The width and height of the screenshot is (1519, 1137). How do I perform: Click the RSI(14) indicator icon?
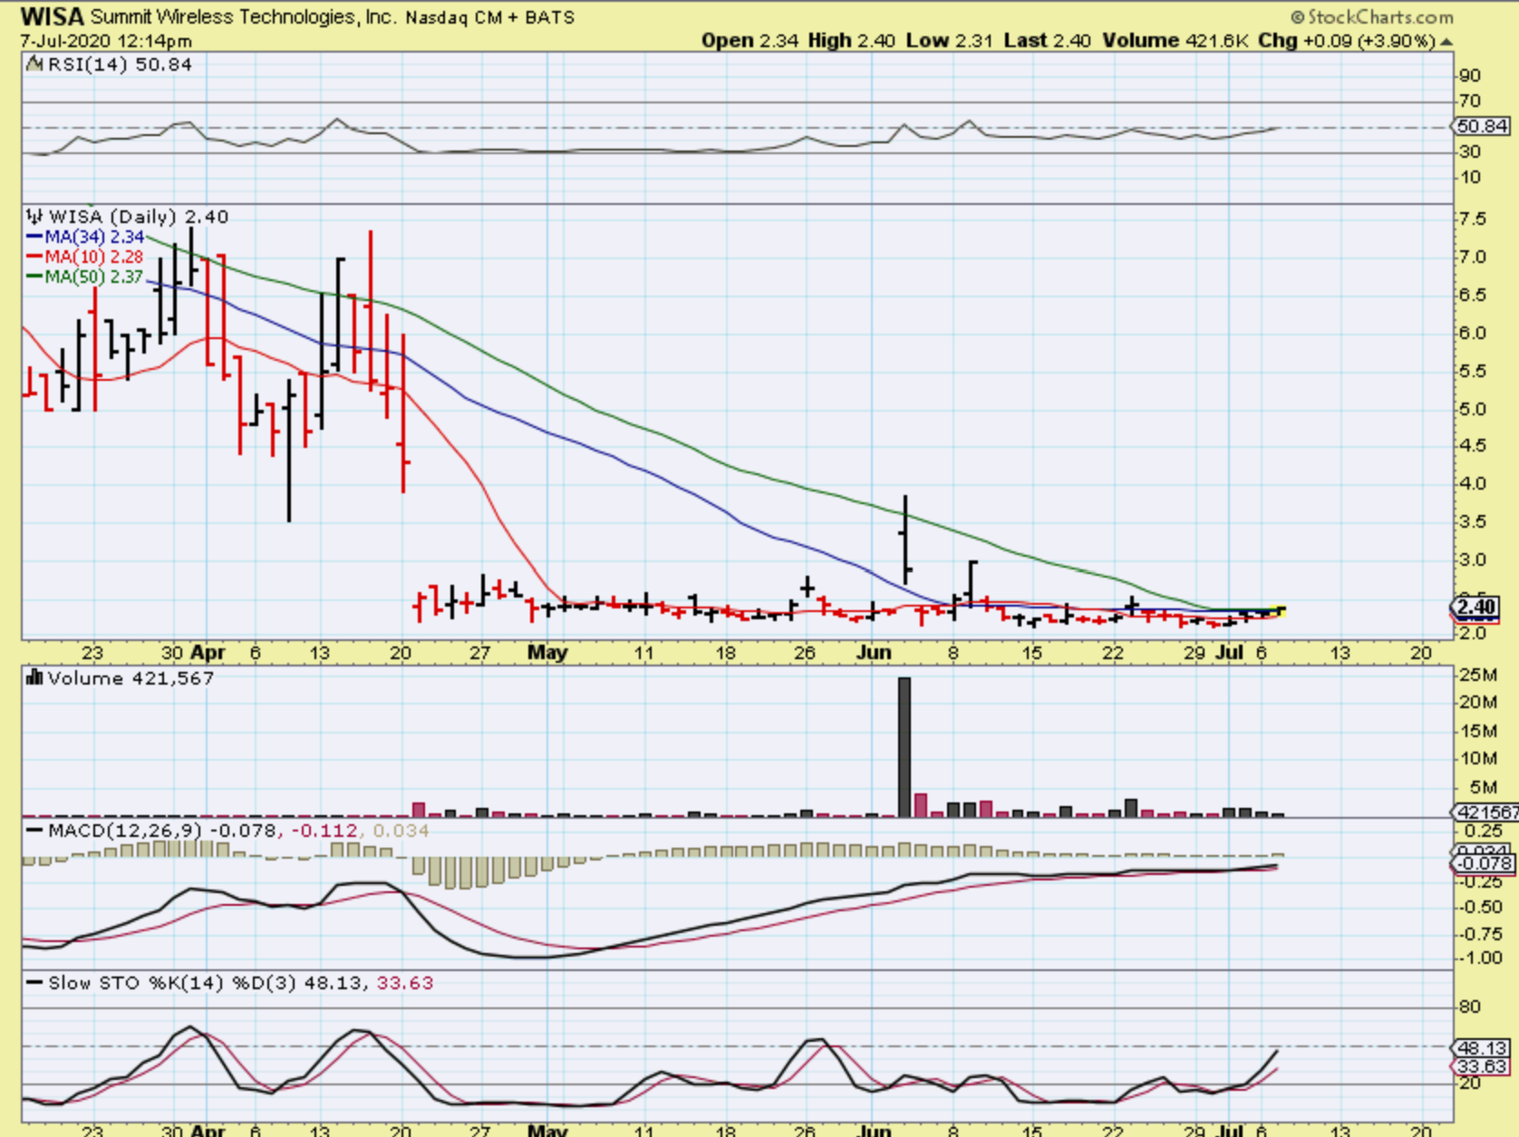34,64
